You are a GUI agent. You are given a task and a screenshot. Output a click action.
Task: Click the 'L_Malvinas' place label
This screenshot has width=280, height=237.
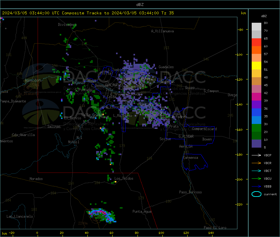(123, 116)
